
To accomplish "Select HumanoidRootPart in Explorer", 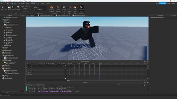I will 12,36.
